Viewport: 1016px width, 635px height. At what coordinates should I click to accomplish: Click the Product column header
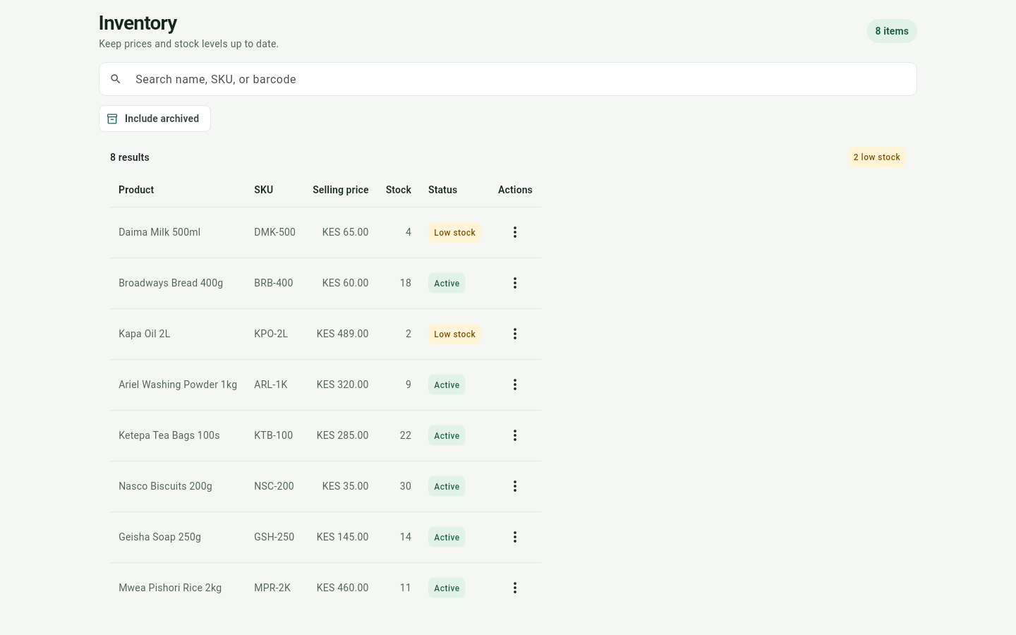pos(136,190)
